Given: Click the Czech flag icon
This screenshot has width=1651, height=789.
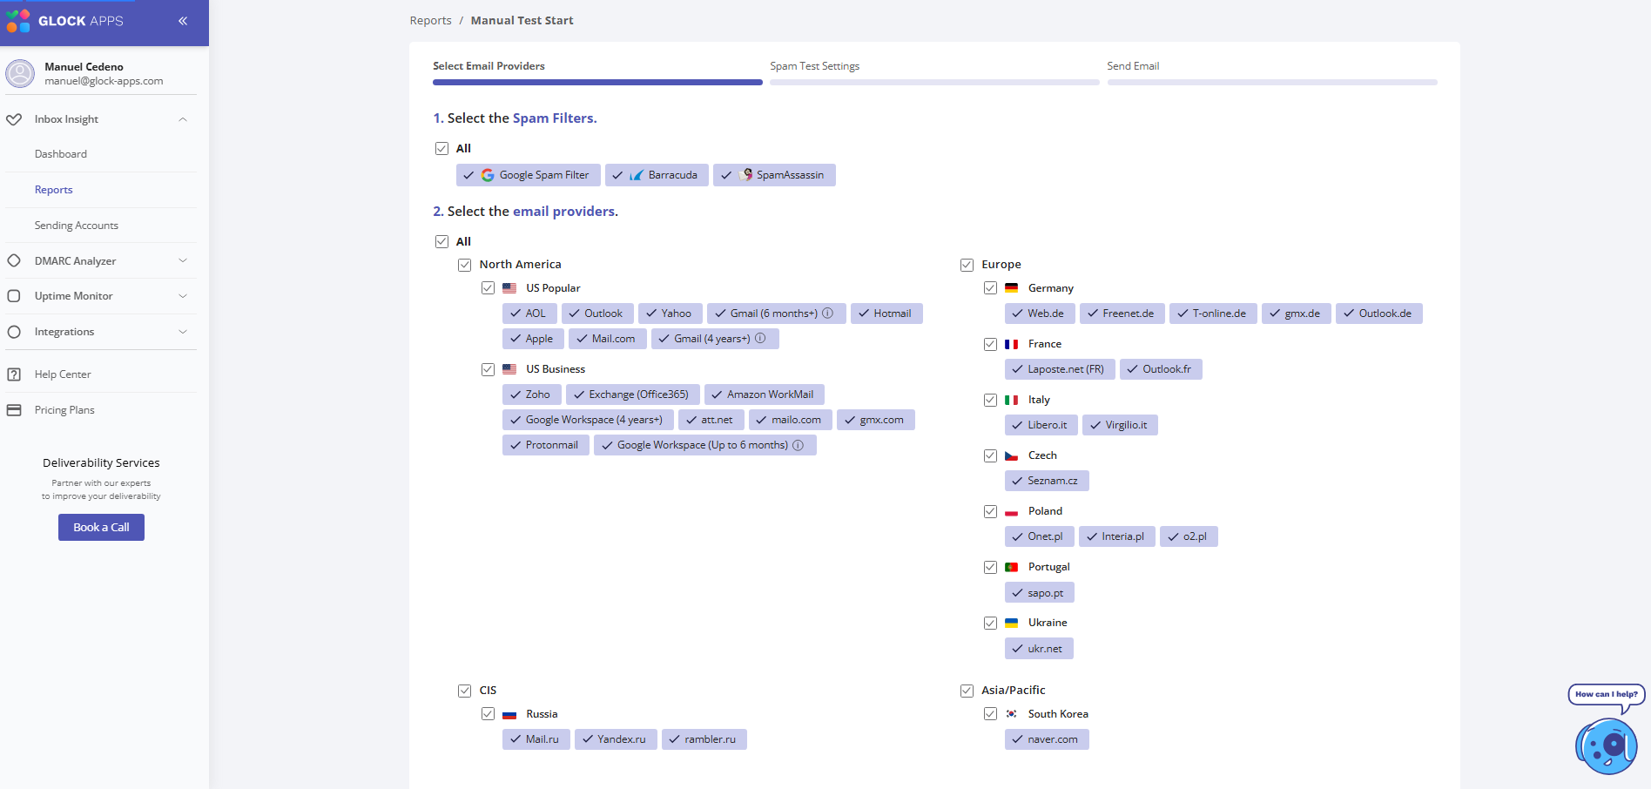Looking at the screenshot, I should pos(1011,455).
